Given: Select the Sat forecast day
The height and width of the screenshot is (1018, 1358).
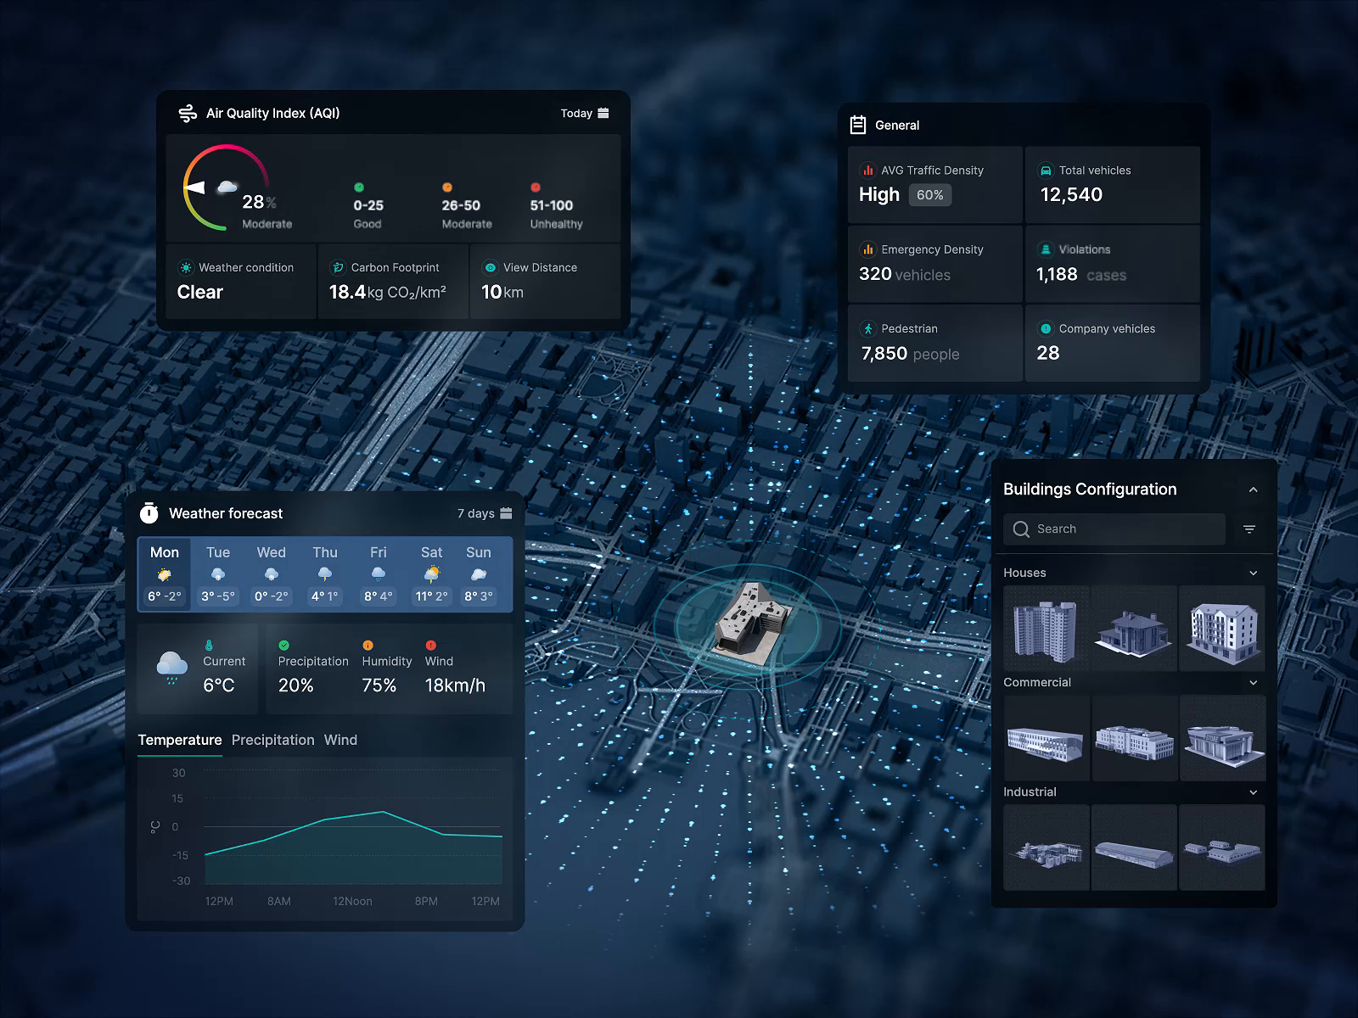Looking at the screenshot, I should [431, 574].
